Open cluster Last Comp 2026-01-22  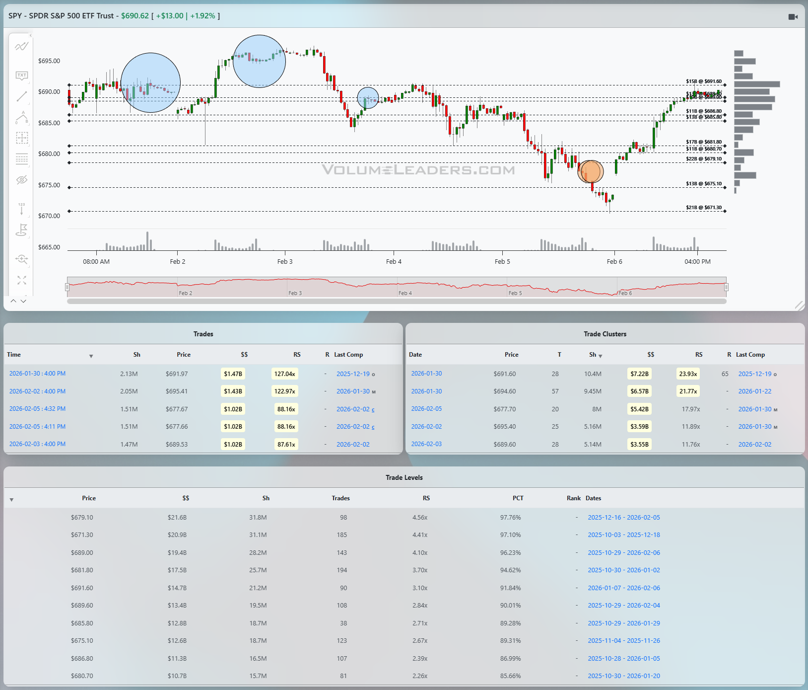point(755,391)
